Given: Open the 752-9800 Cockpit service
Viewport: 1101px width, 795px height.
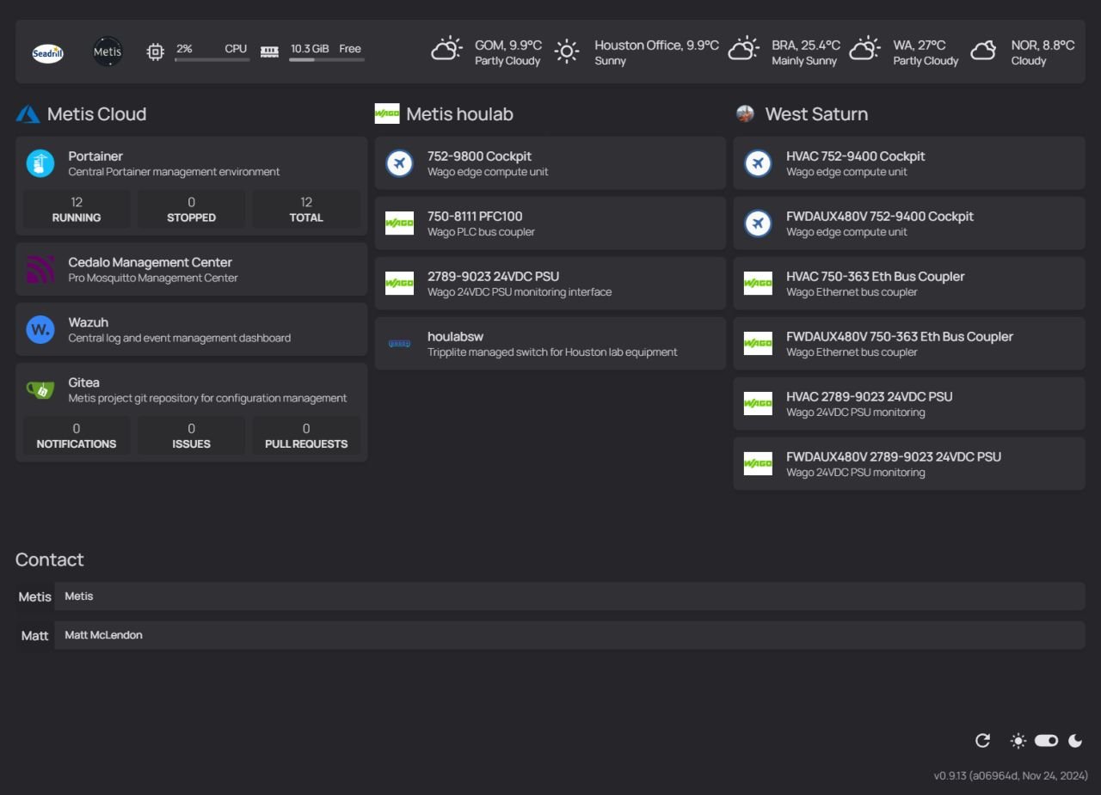Looking at the screenshot, I should tap(550, 163).
